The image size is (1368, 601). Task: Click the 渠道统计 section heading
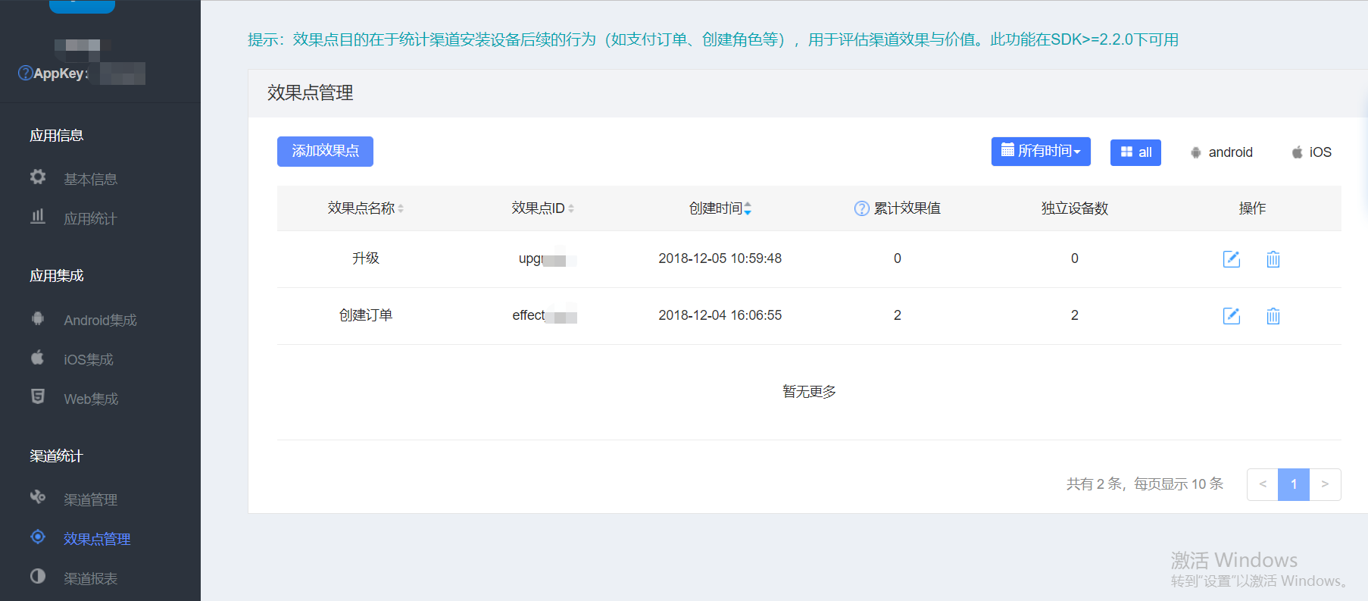pyautogui.click(x=57, y=456)
